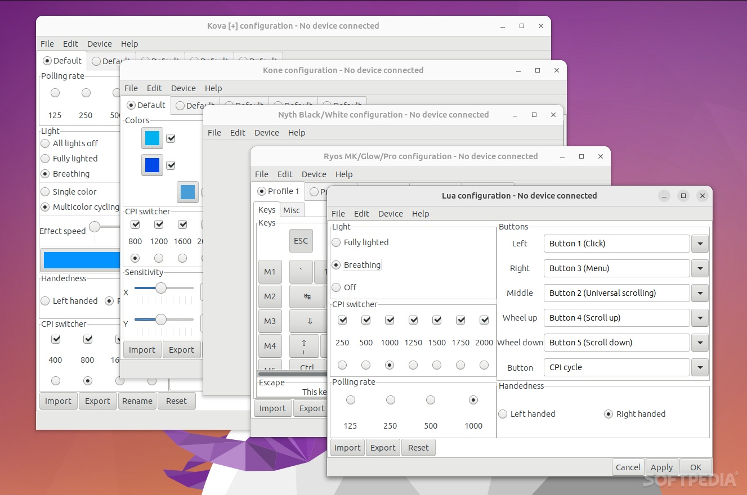Open File menu in Kova window
The height and width of the screenshot is (495, 747).
point(47,44)
